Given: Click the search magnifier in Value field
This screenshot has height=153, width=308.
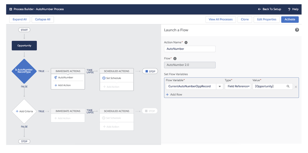Looking at the screenshot, I should click(x=288, y=86).
